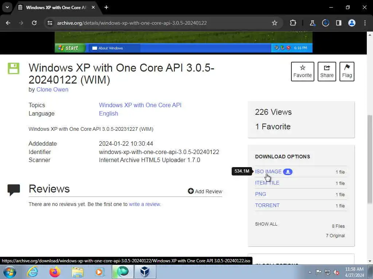
Task: Open Action Center flag tray icon
Action: (x=318, y=272)
